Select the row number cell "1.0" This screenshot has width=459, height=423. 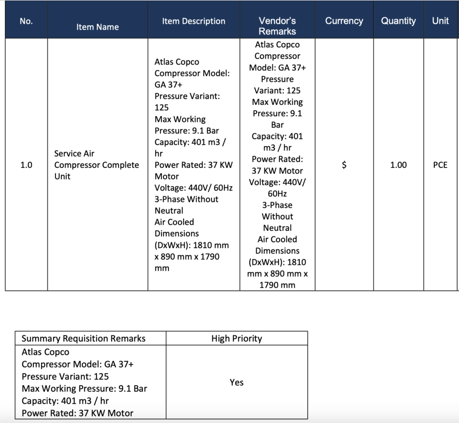26,165
